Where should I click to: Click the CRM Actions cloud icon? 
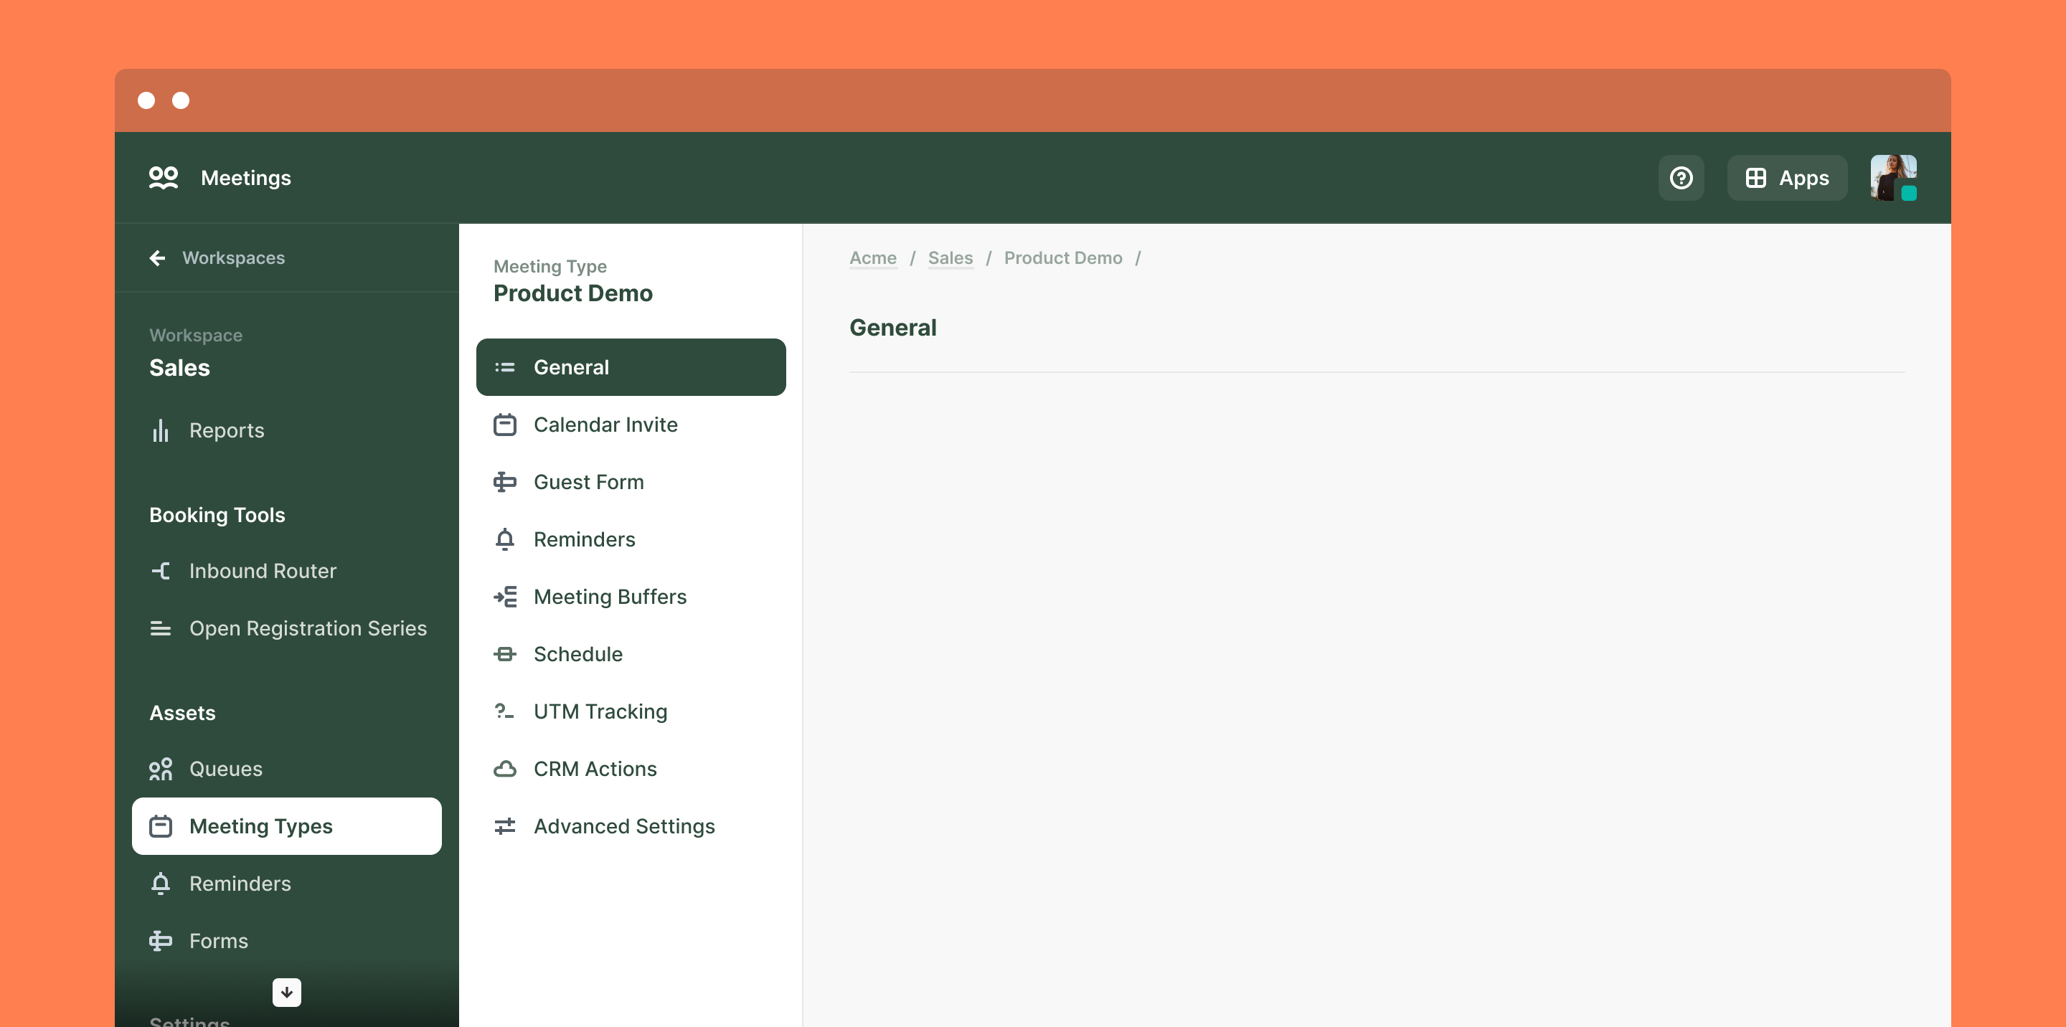(504, 769)
